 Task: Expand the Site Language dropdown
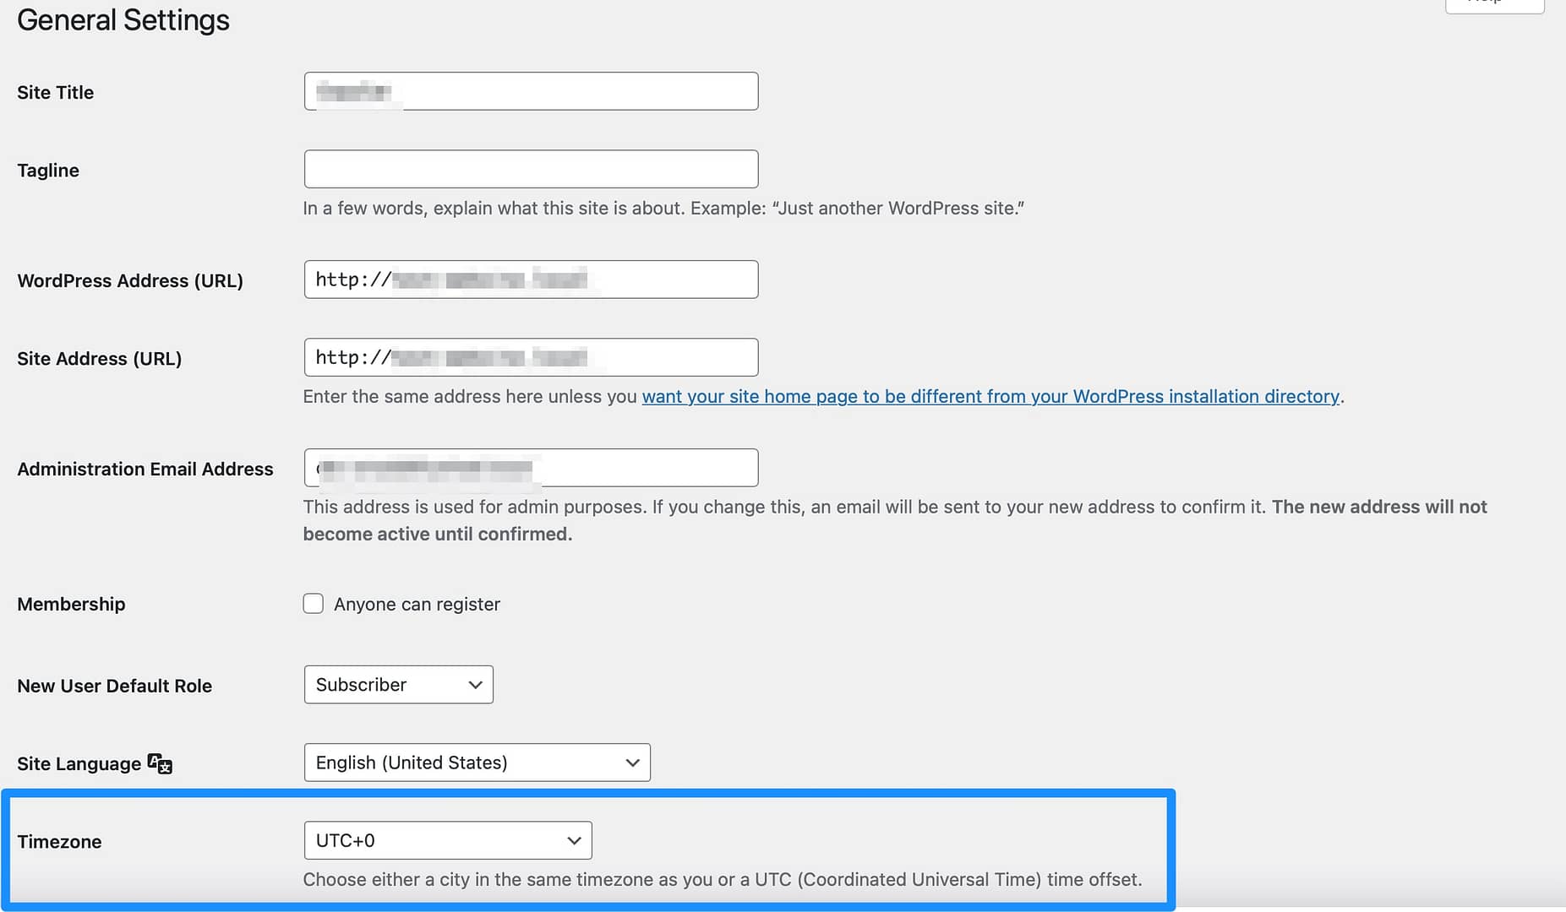[477, 763]
